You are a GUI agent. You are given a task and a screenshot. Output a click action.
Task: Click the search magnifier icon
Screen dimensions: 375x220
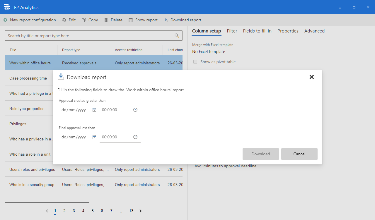coord(177,36)
